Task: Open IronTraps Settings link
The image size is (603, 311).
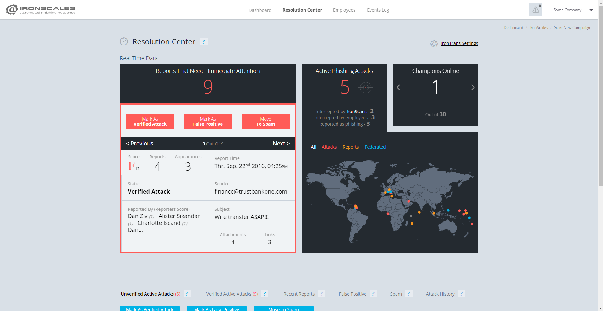Action: [x=459, y=43]
